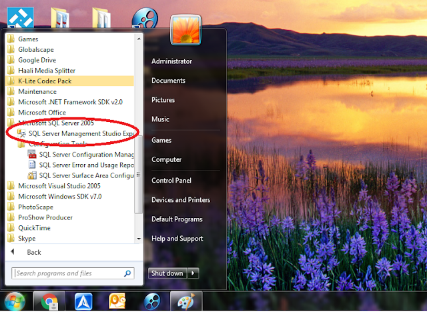Open the Administrator user folder
This screenshot has width=427, height=312.
(172, 61)
